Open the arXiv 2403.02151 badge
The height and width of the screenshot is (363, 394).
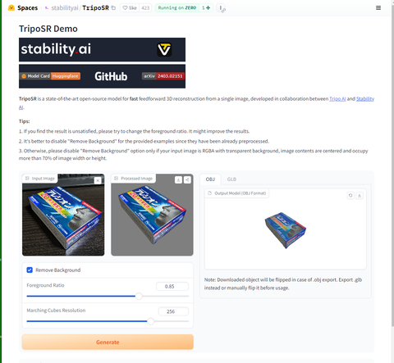pos(163,76)
